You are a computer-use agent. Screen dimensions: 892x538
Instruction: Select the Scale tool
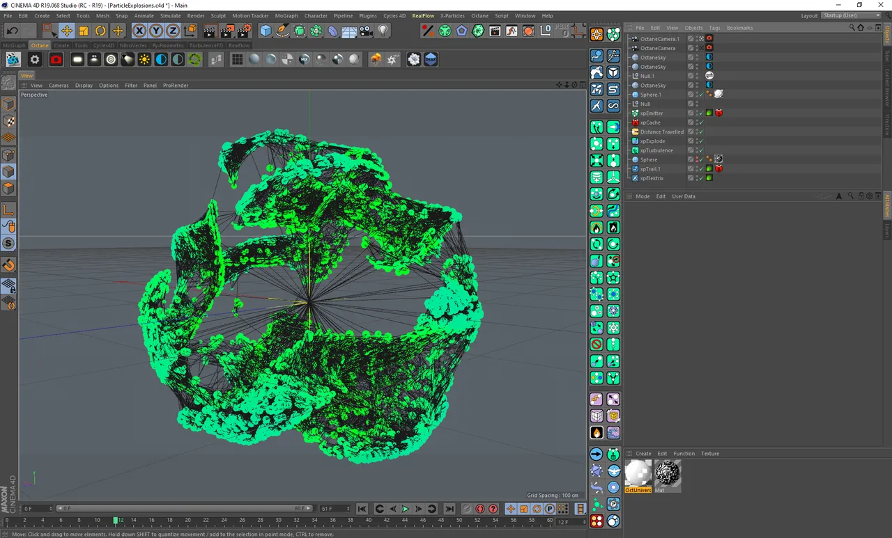84,31
